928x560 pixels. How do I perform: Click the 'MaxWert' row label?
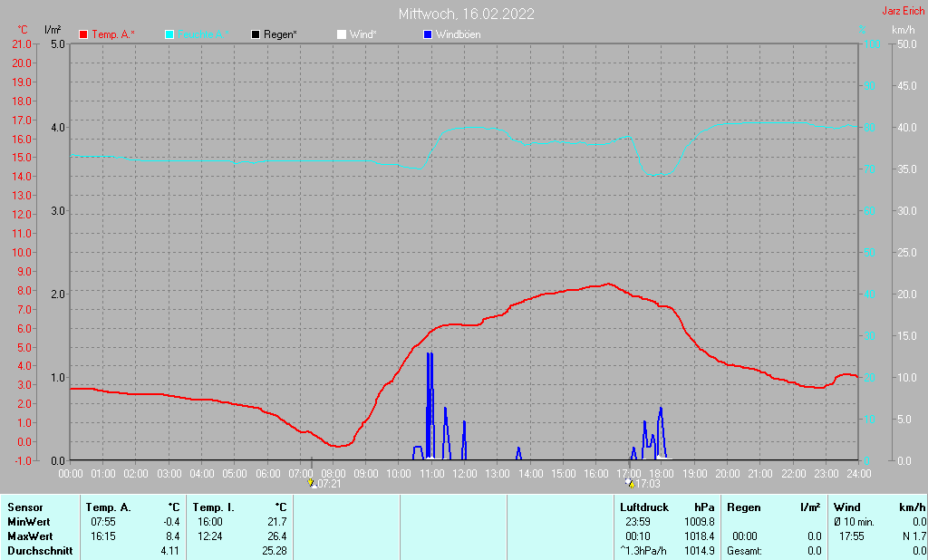point(30,536)
